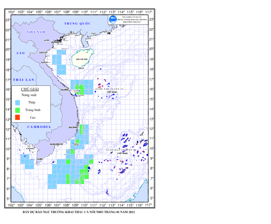Click (VIỆT NAM) under the Trường Sa label
271x224 pixels.
pos(122,153)
